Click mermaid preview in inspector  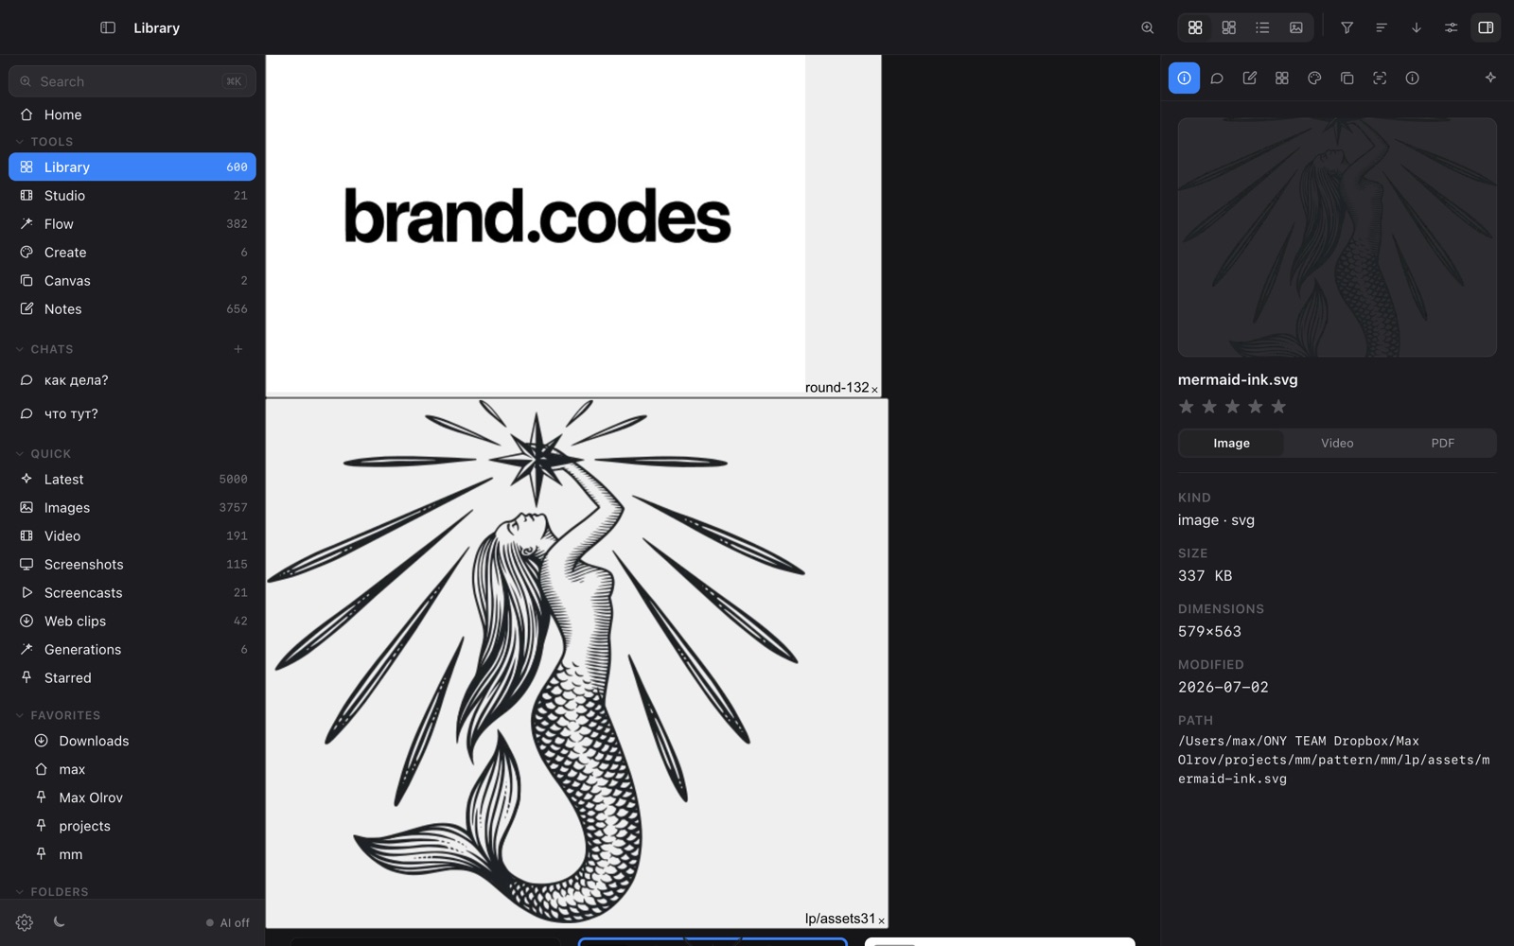[x=1337, y=237]
